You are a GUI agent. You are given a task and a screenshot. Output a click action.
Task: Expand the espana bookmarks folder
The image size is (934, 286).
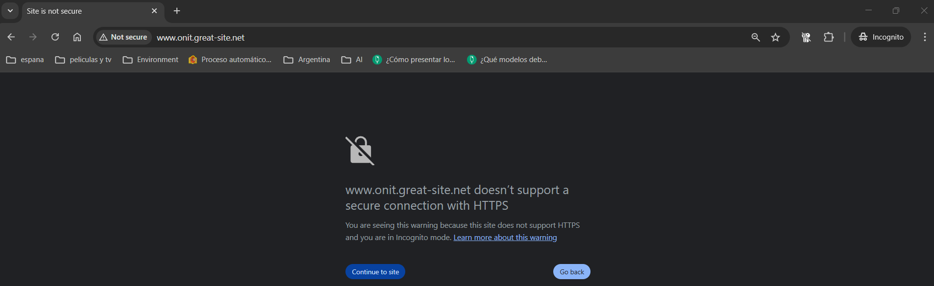point(25,60)
